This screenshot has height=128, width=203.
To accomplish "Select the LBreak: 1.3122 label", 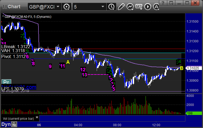I will point(16,47).
